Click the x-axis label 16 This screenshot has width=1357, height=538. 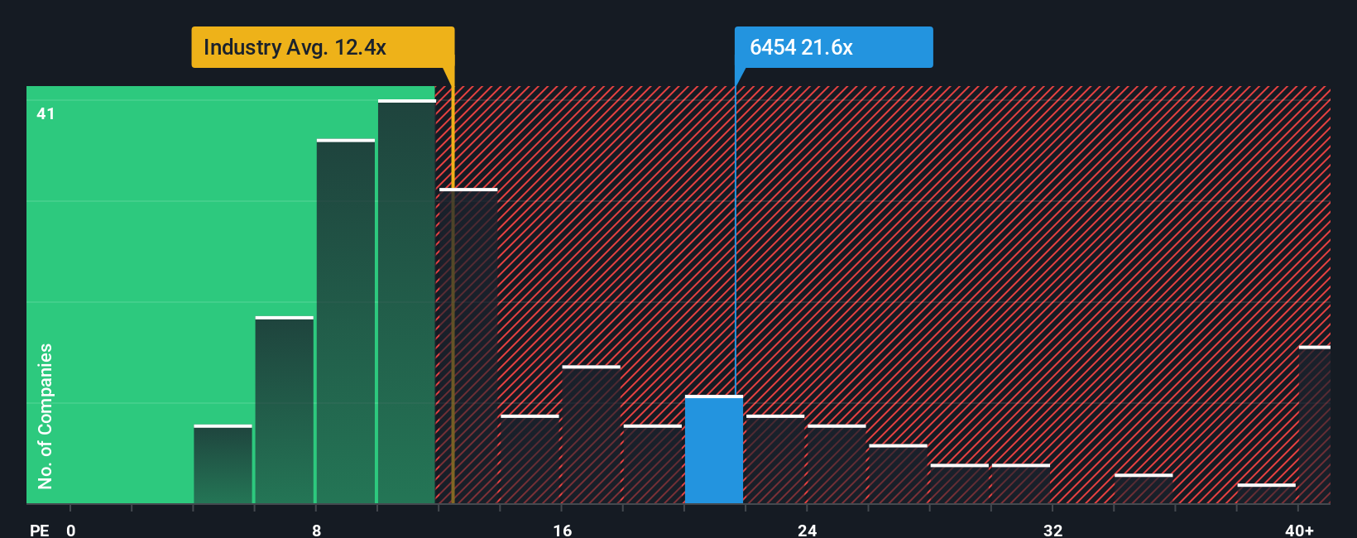(x=562, y=530)
